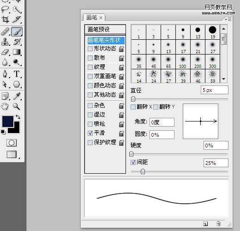Viewport: 240px width, 231px height.
Task: Enable the 其他动态 checkbox
Action: [90, 95]
